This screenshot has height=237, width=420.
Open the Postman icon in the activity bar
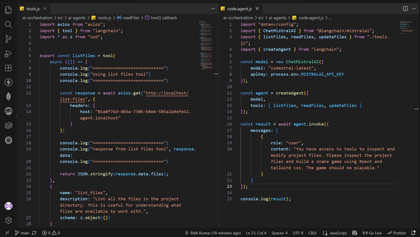coord(8,111)
